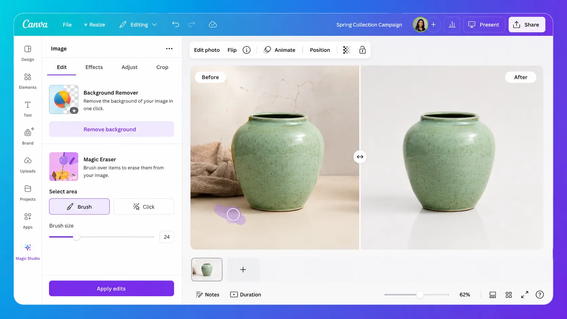
Task: Redo the last action
Action: (x=192, y=24)
